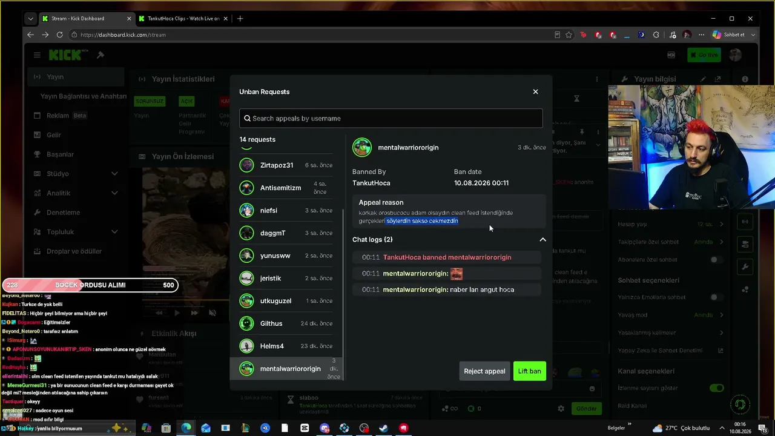Viewport: 775px width, 436px height.
Task: Go back in the browser
Action: click(30, 35)
